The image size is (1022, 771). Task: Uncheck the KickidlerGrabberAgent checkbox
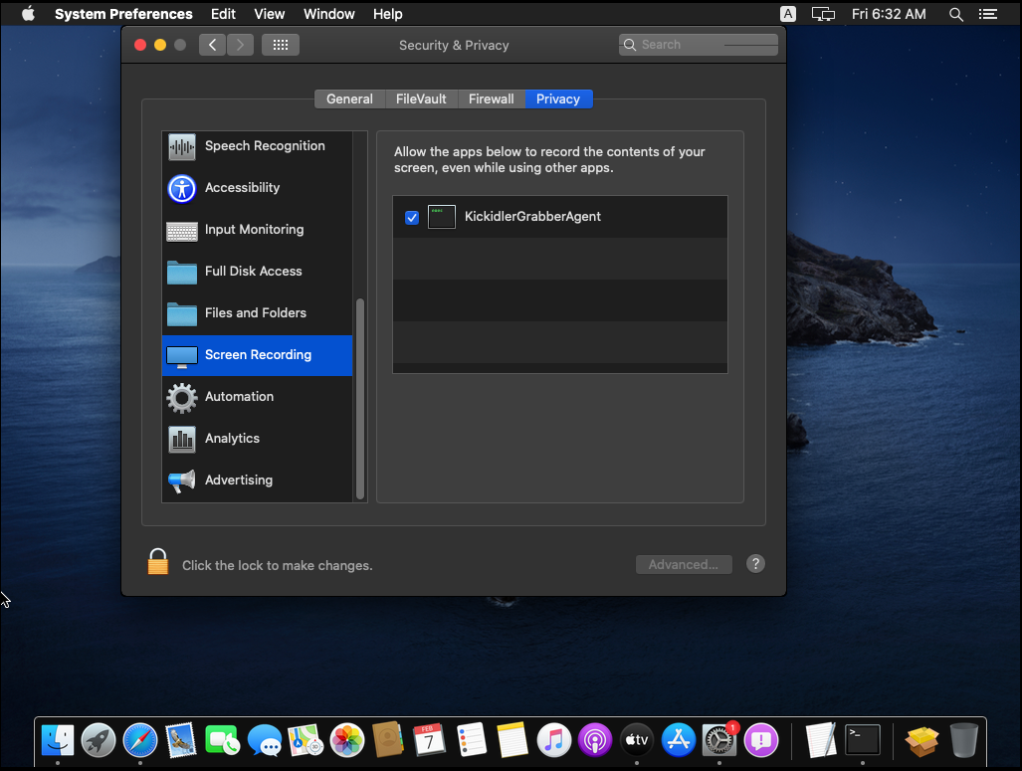412,217
